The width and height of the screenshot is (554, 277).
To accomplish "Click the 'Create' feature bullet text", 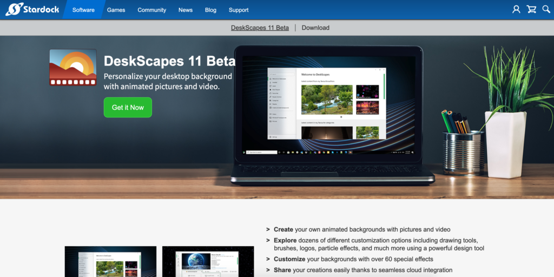I will coord(362,229).
